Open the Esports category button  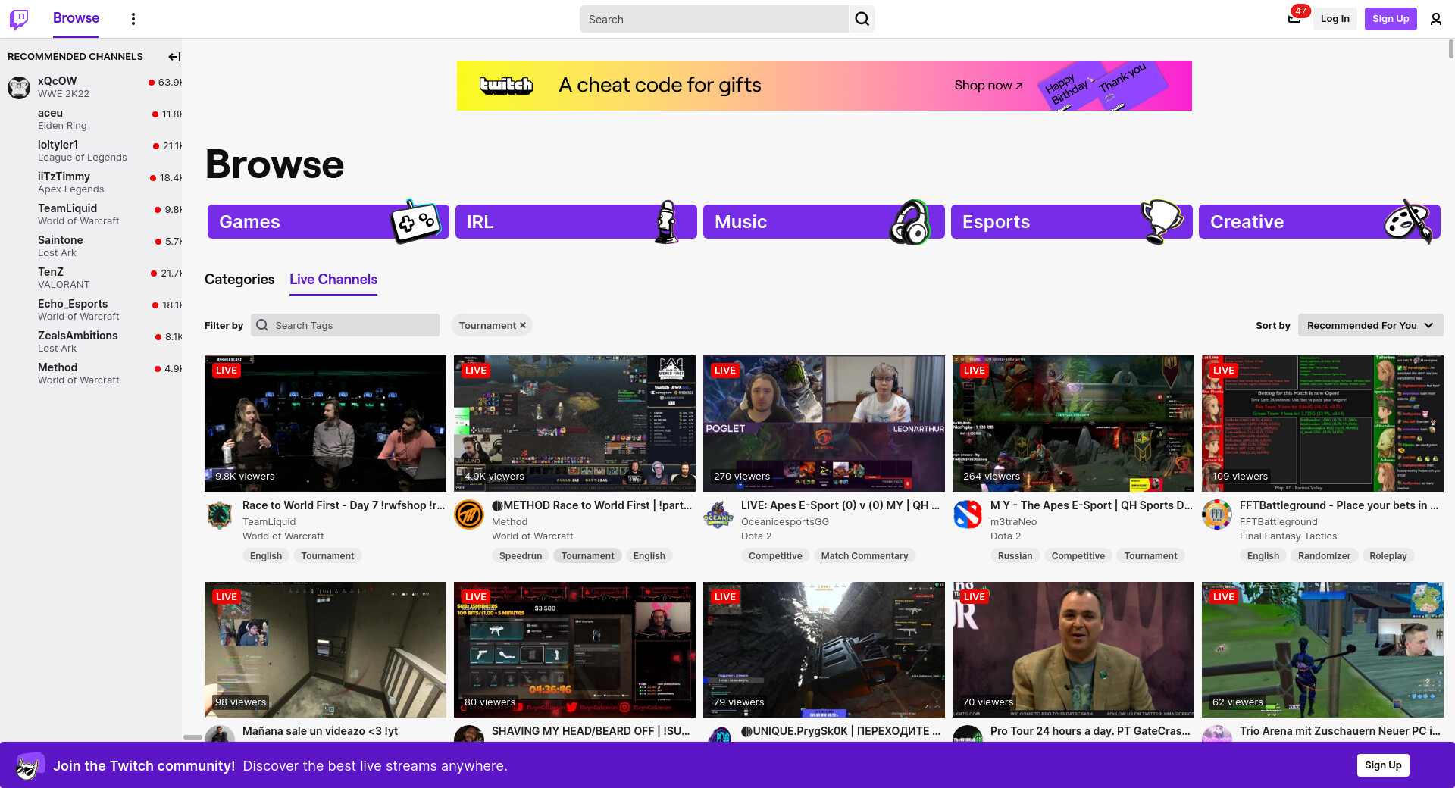pyautogui.click(x=1071, y=222)
